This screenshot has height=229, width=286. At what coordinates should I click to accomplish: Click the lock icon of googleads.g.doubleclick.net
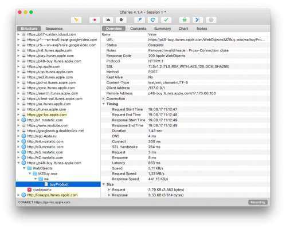23,131
